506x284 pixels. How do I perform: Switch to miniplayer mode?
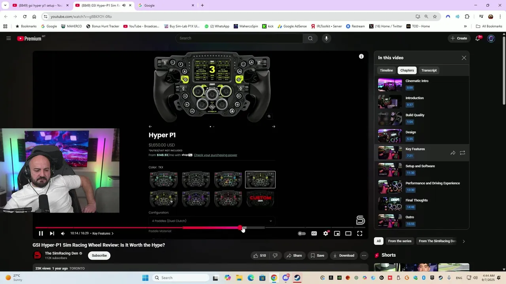coord(337,234)
